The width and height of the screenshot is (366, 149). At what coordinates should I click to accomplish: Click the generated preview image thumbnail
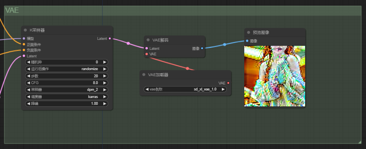click(275, 76)
